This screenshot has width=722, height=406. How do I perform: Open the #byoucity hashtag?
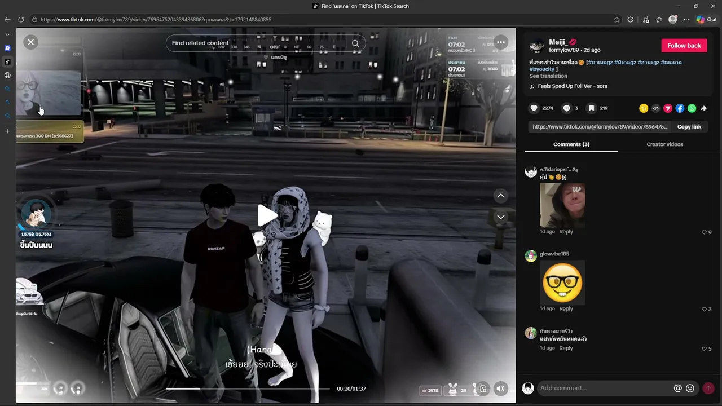pos(542,69)
